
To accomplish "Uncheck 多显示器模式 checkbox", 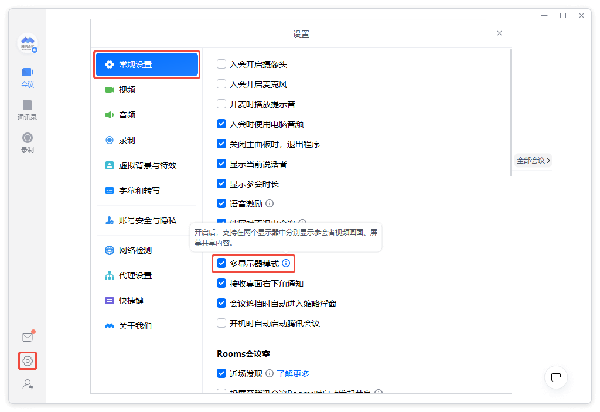I will point(221,263).
